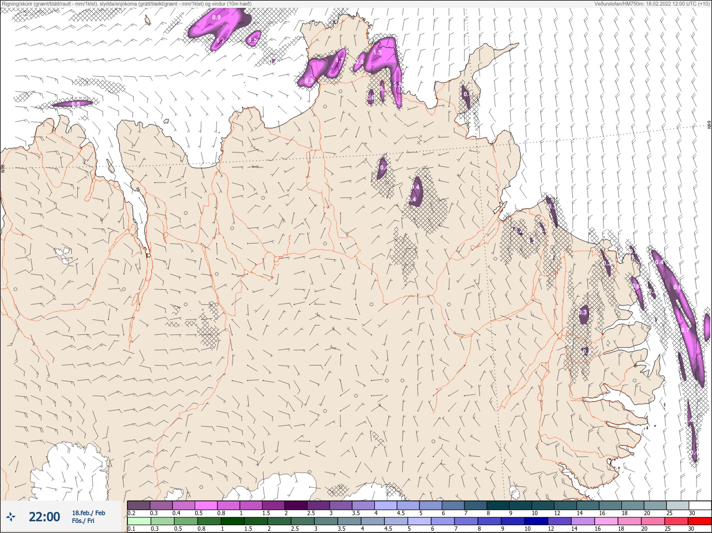Select the date text '18.feb./ Feb'

88,513
